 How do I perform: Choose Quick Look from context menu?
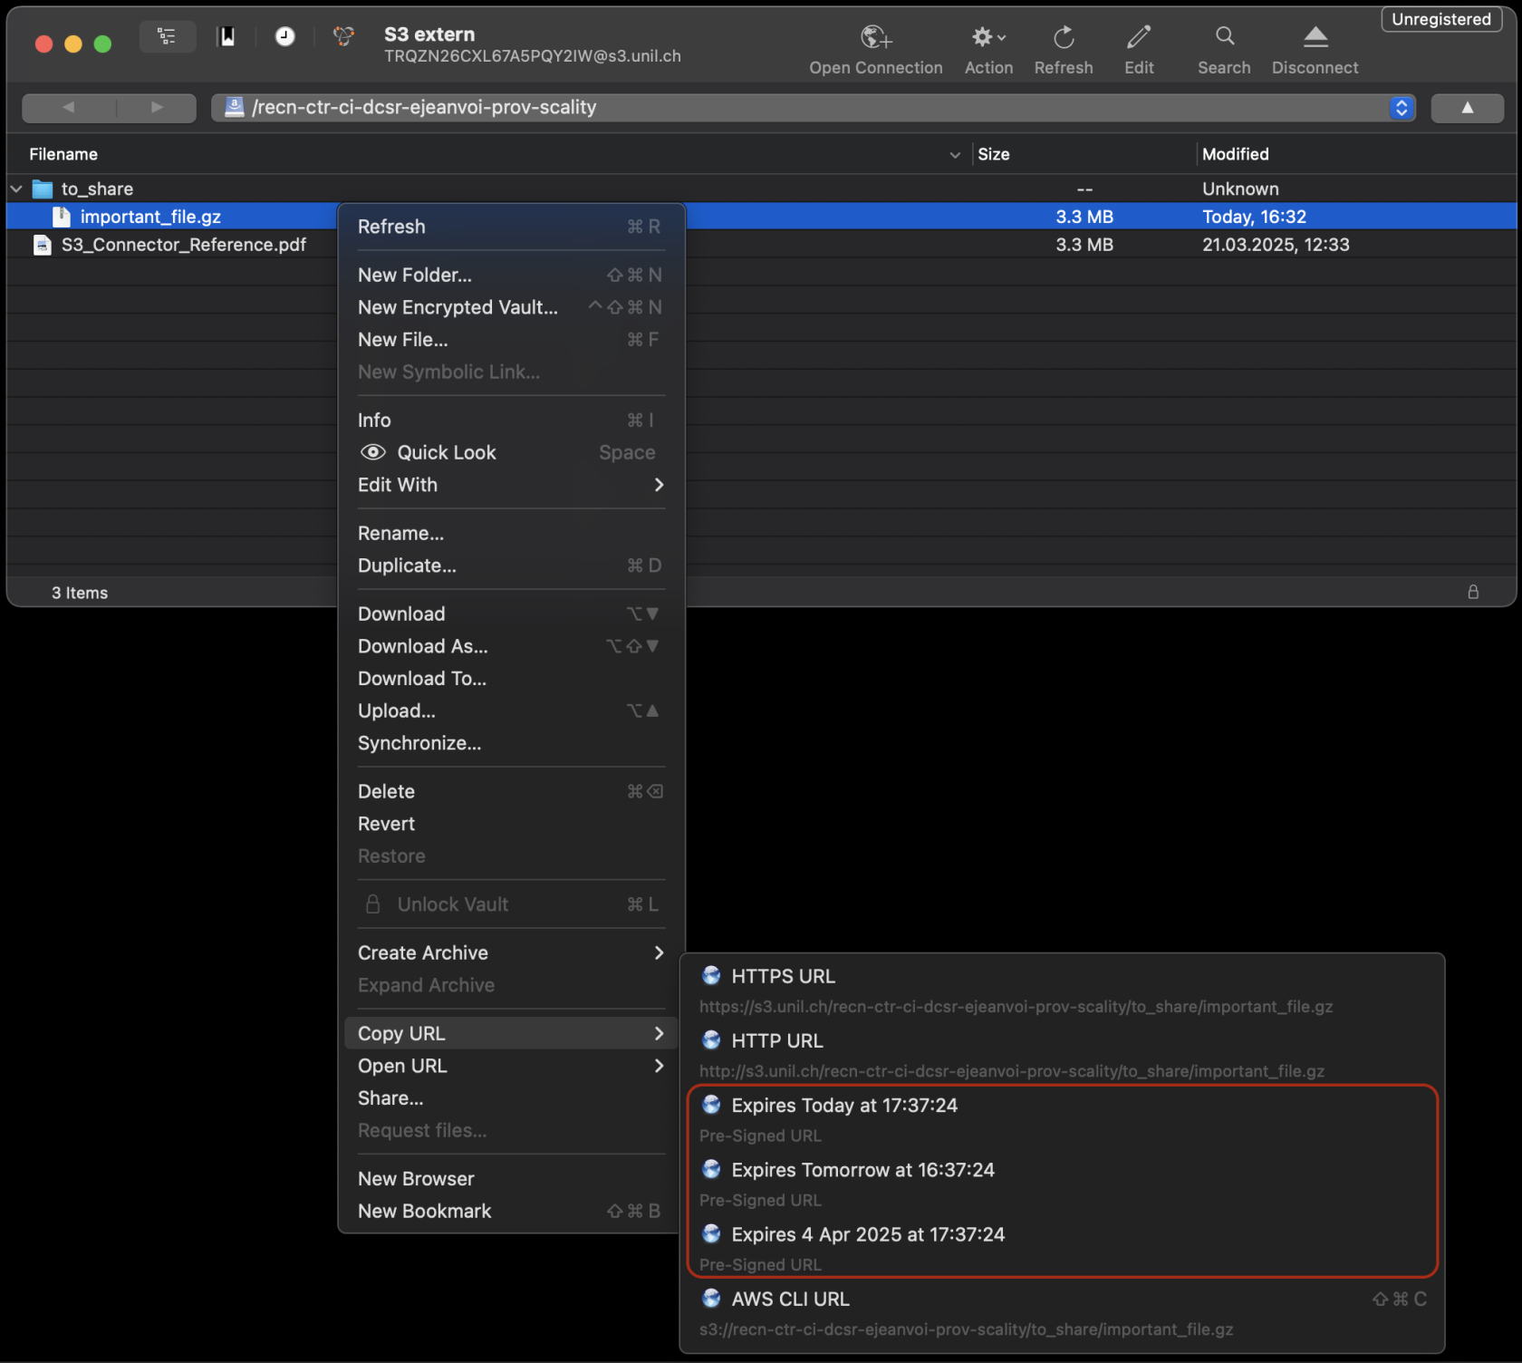[446, 452]
